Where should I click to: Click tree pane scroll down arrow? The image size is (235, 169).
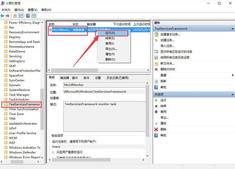pos(42,157)
